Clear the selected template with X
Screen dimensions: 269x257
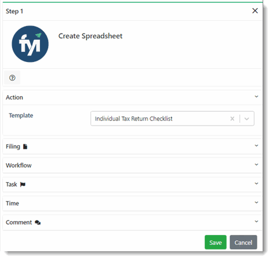pyautogui.click(x=232, y=119)
